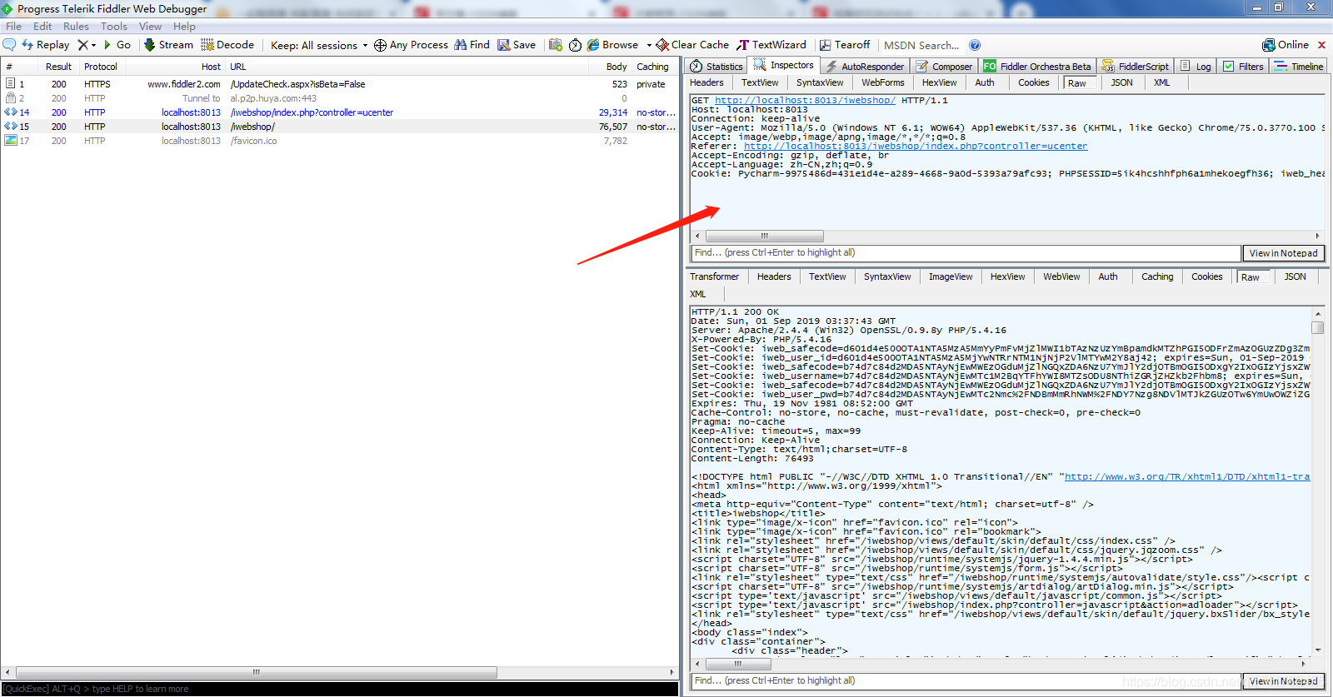Select response Transformer tab

pos(714,276)
